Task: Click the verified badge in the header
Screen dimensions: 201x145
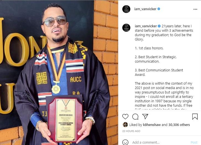Action: point(159,9)
